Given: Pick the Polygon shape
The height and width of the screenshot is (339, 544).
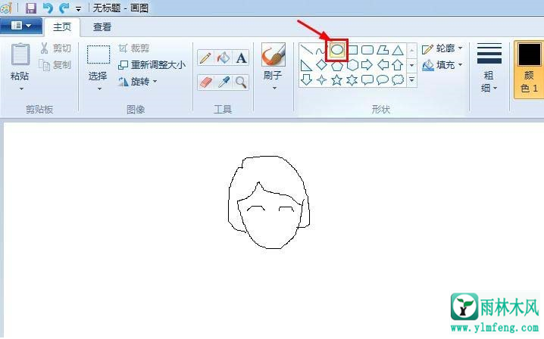Looking at the screenshot, I should pyautogui.click(x=383, y=50).
